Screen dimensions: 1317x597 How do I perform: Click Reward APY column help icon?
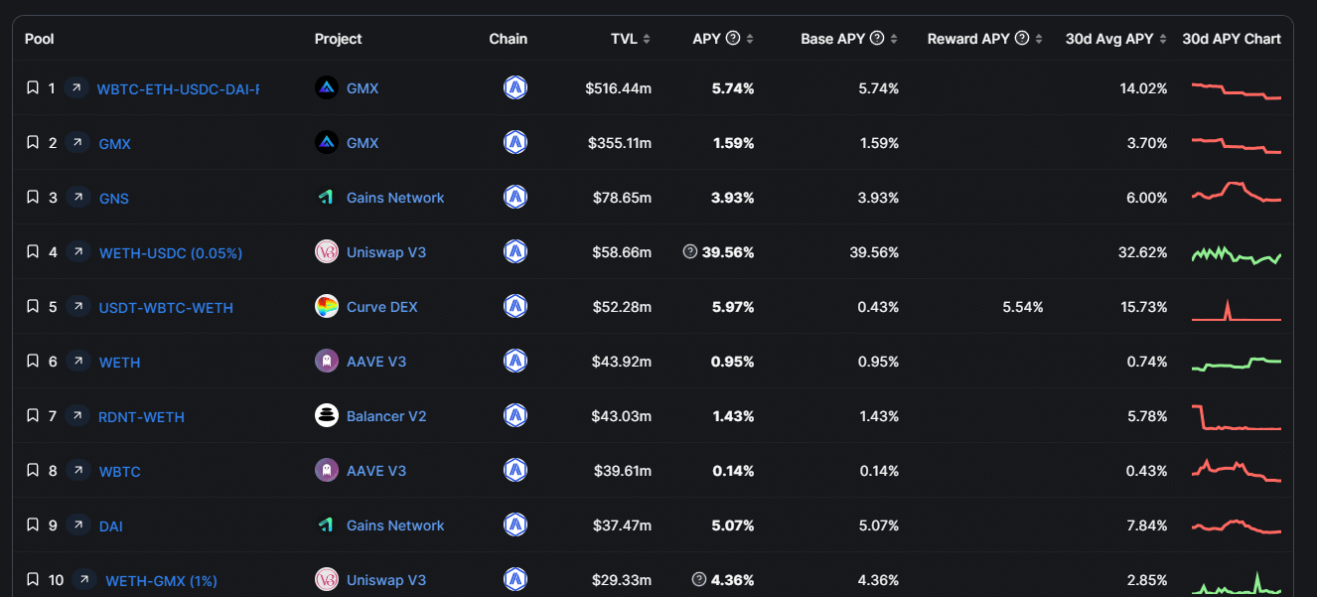[x=1022, y=39]
